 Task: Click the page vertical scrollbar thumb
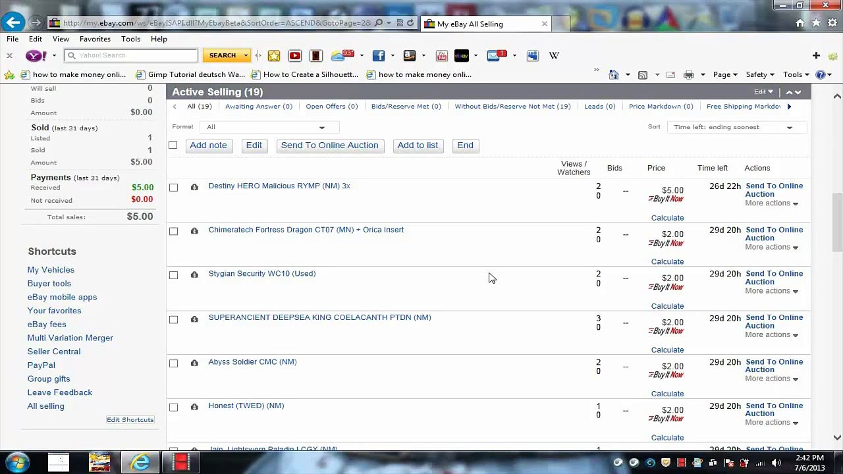pyautogui.click(x=837, y=222)
